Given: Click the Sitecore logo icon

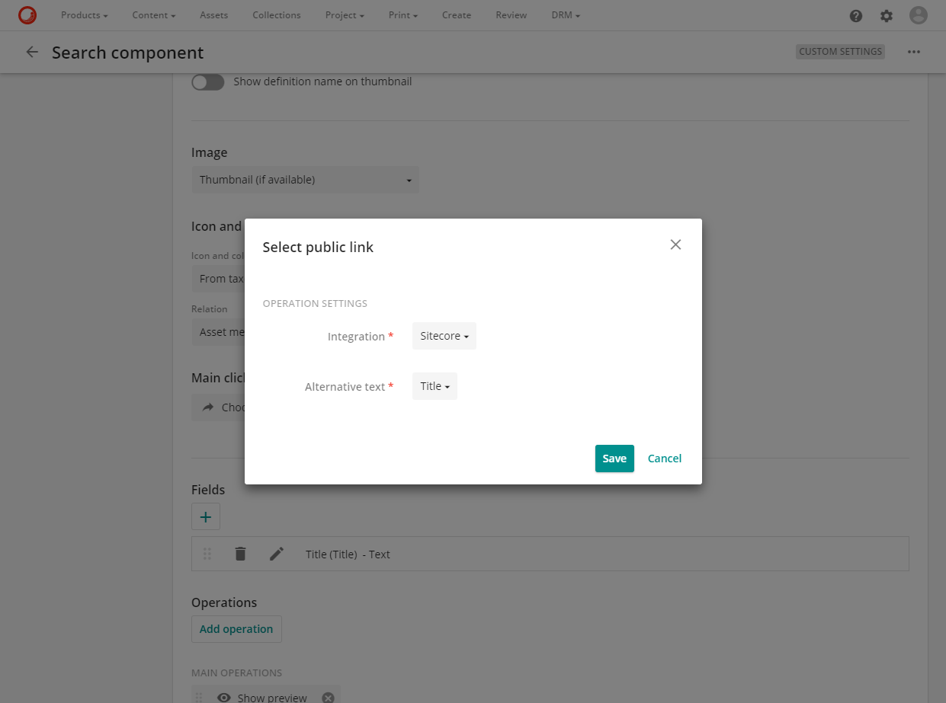Looking at the screenshot, I should coord(27,14).
